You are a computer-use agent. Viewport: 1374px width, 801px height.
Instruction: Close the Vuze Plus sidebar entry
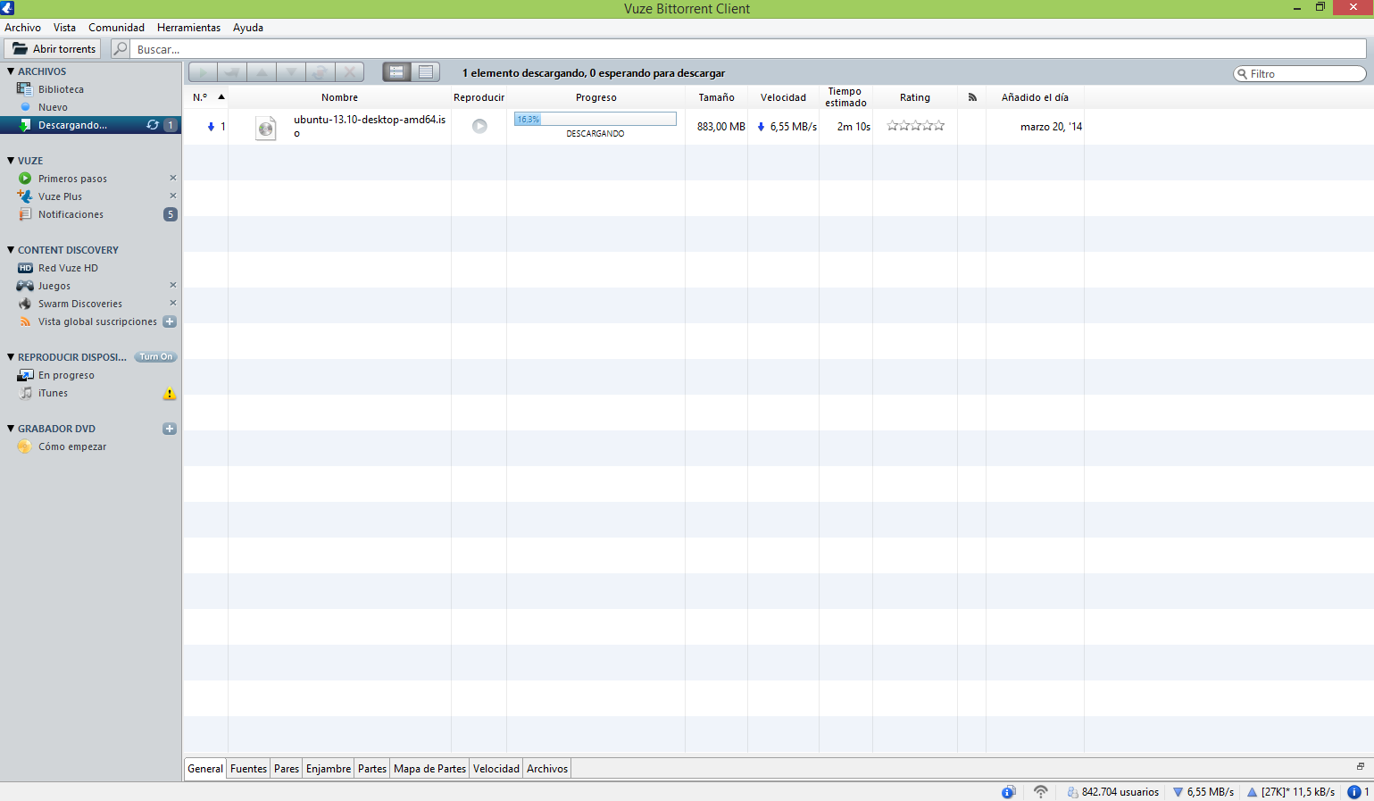(173, 196)
